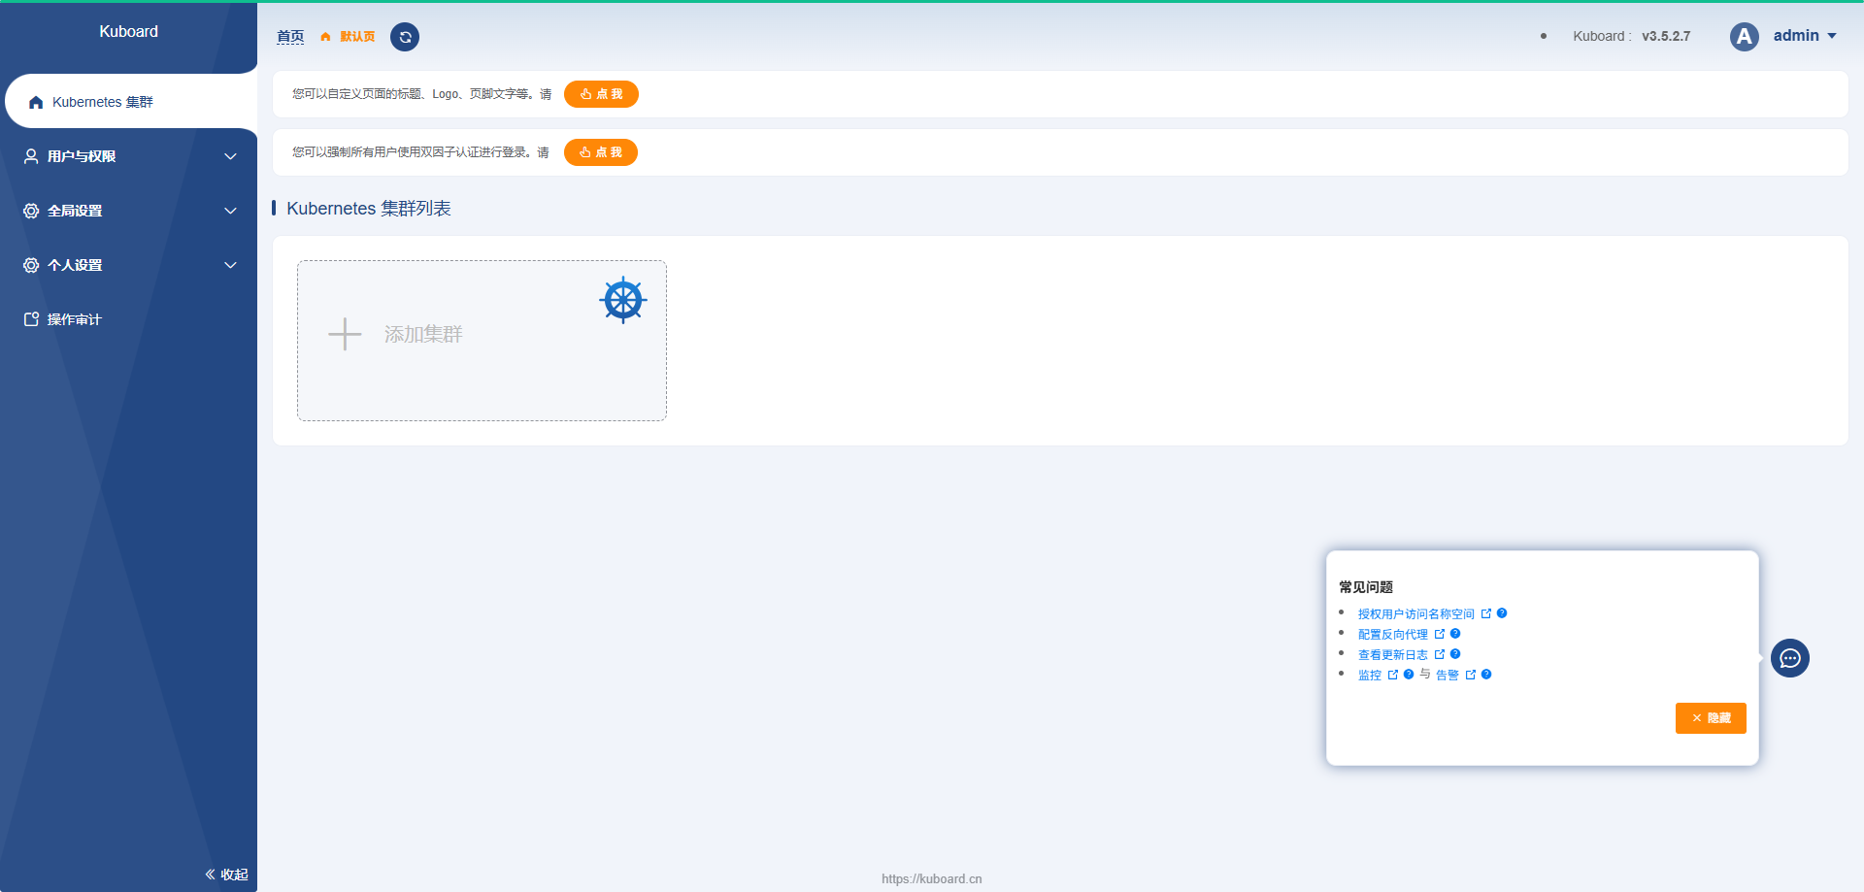Open the 用户与权限 menu
Viewport: 1864px width, 892px height.
click(x=129, y=156)
